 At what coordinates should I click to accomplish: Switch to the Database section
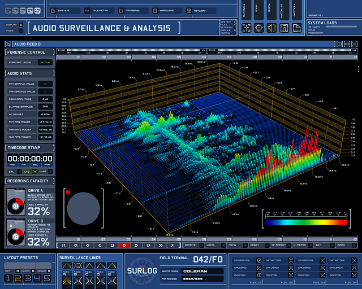point(133,10)
